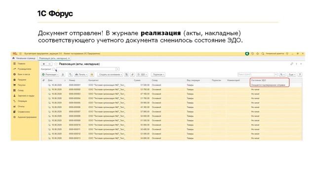Sort by the Контрагент column header
This screenshot has width=316, height=177.
[110, 80]
